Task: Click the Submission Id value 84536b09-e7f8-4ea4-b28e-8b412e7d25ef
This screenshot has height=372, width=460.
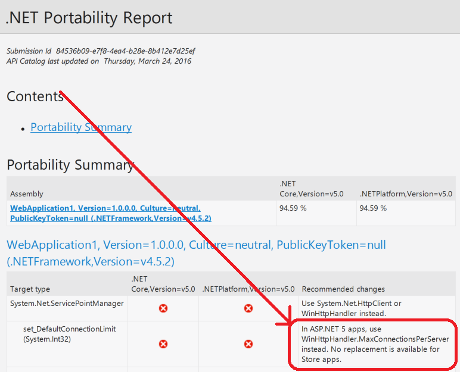Action: coord(126,51)
